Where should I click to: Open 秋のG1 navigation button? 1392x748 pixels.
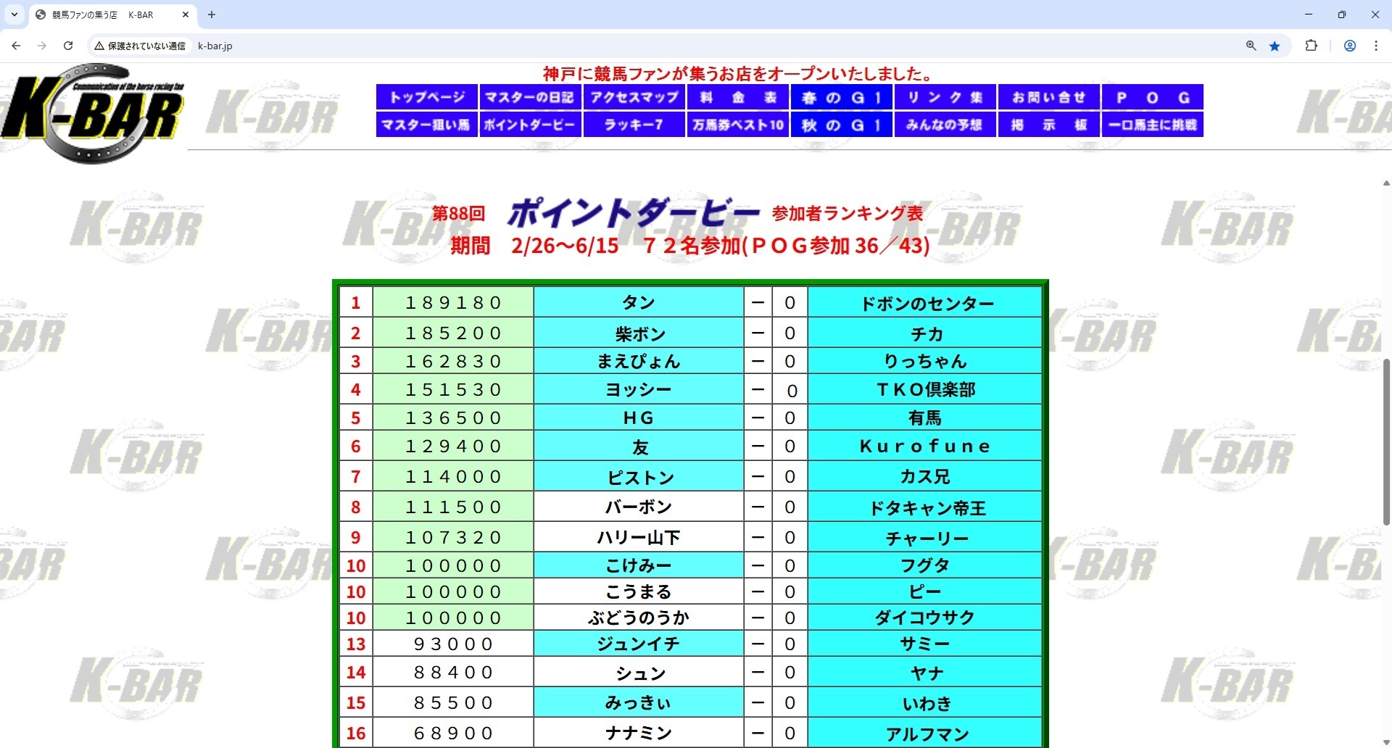(842, 125)
